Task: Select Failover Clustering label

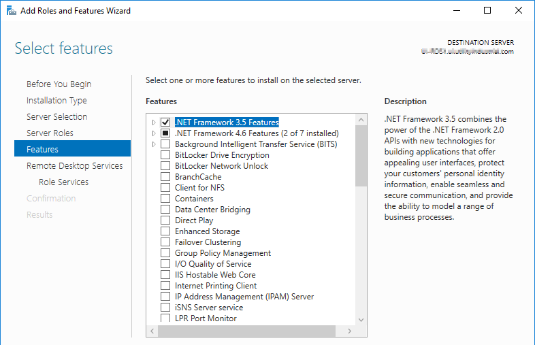Action: point(208,242)
